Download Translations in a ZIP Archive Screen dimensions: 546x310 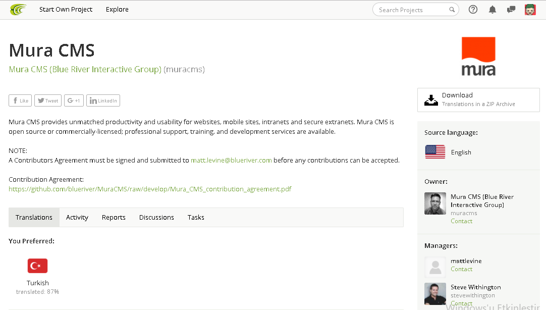(x=478, y=100)
